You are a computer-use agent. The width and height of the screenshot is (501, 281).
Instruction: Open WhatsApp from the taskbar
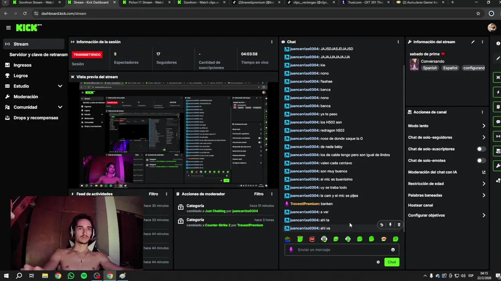[x=71, y=276]
